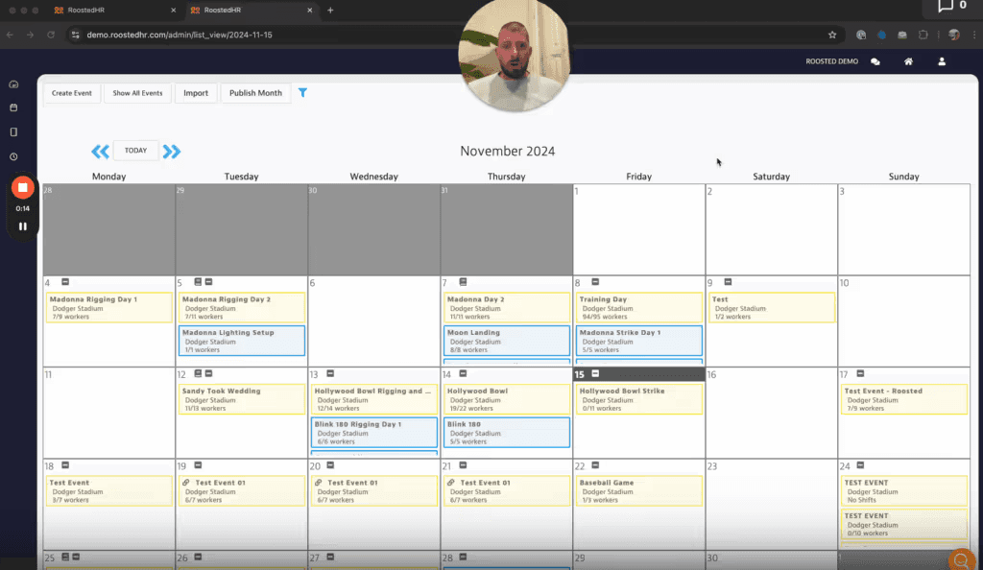Image resolution: width=983 pixels, height=570 pixels.
Task: Click the home icon in the header
Action: click(908, 61)
